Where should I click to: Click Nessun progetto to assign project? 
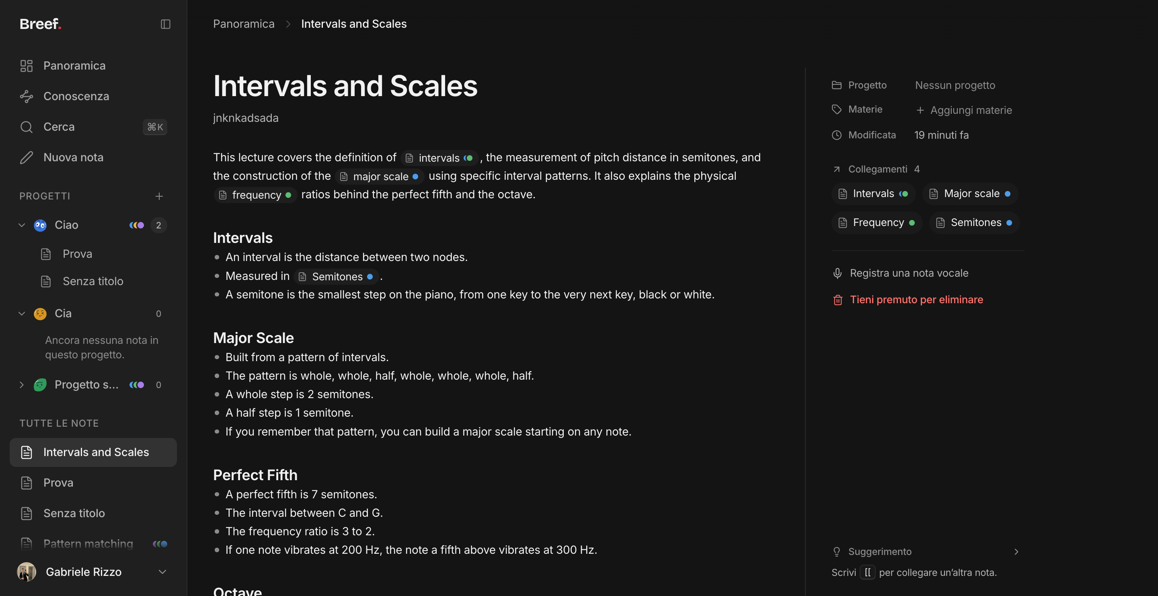pyautogui.click(x=955, y=85)
